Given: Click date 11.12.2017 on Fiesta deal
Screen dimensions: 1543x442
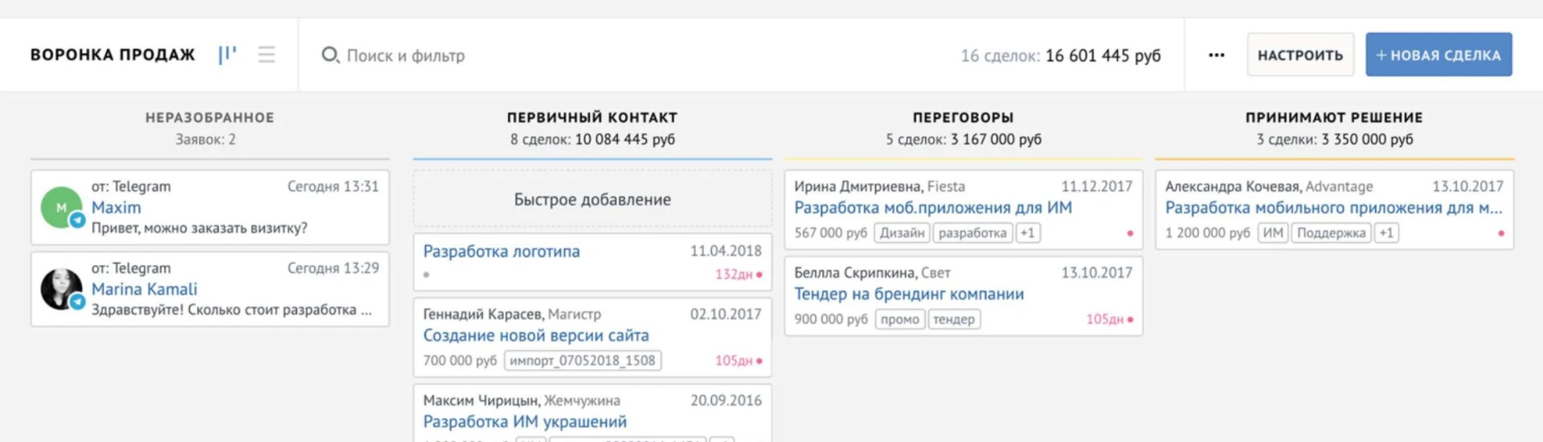Looking at the screenshot, I should (1097, 186).
